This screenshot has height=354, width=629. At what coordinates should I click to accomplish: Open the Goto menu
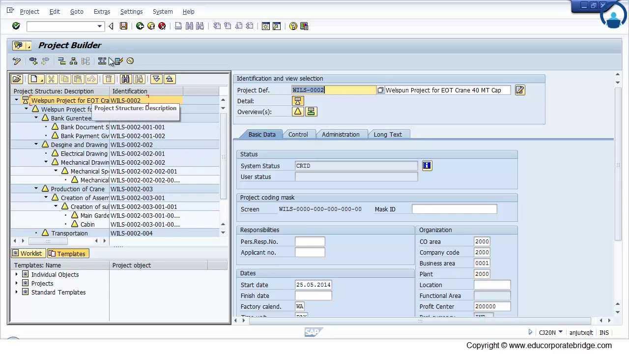[x=77, y=11]
